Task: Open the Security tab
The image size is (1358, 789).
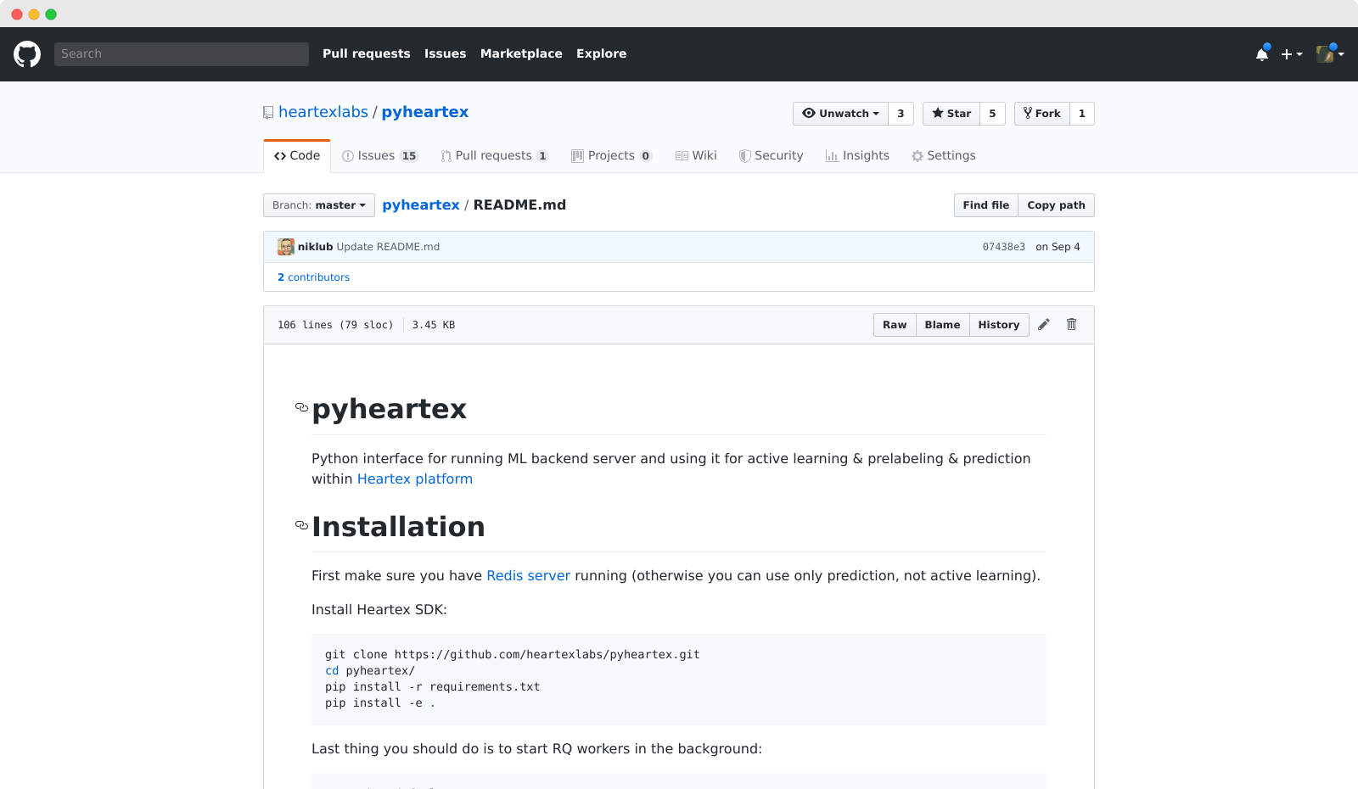Action: tap(771, 156)
